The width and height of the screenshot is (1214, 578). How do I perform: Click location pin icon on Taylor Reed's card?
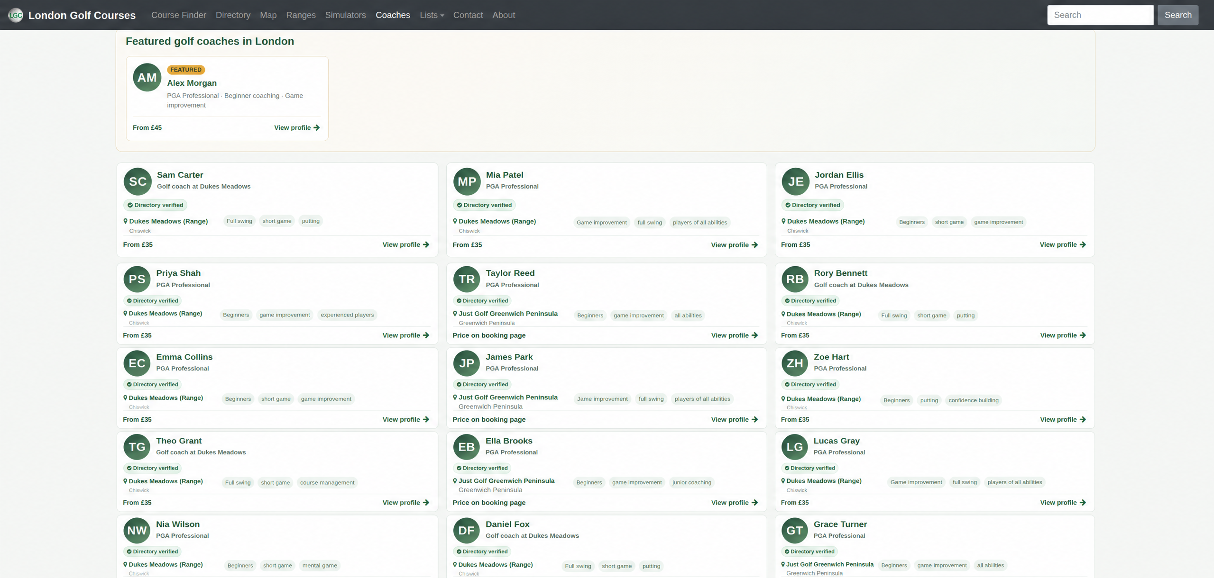pos(455,314)
